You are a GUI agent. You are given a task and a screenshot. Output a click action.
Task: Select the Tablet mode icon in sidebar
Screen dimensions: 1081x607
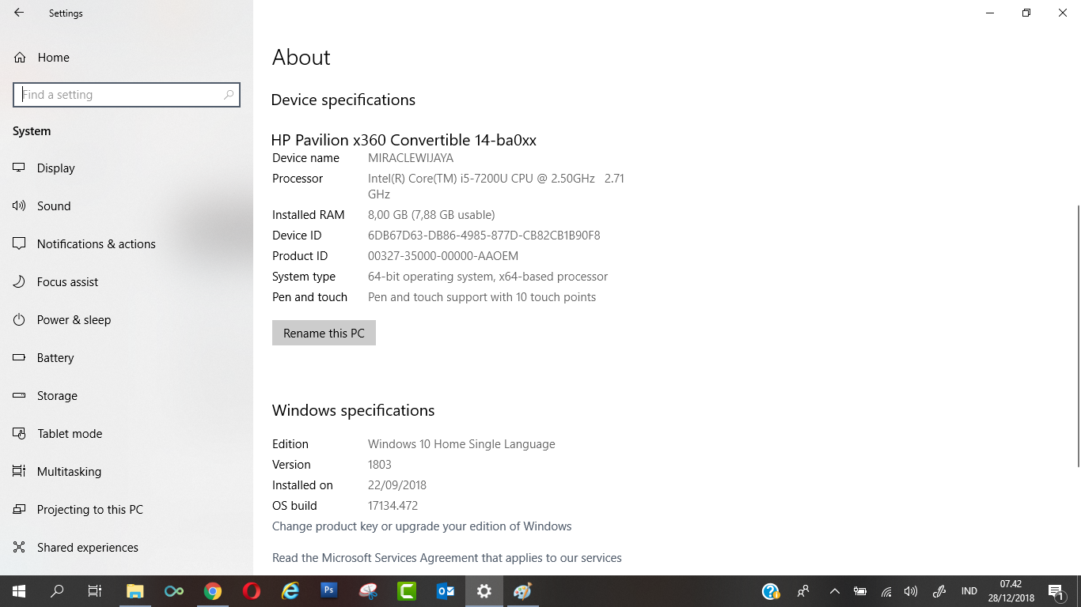click(x=20, y=433)
